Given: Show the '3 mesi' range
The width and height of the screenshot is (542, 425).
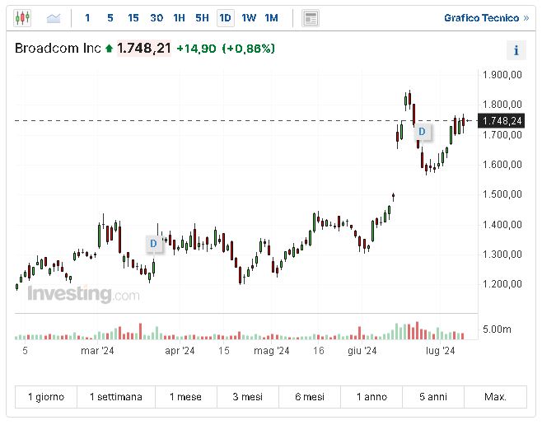Looking at the screenshot, I should [x=248, y=397].
